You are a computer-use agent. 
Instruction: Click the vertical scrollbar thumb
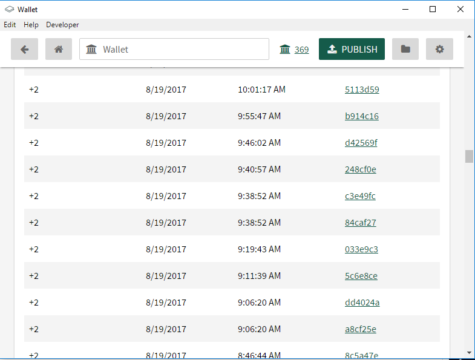[469, 156]
